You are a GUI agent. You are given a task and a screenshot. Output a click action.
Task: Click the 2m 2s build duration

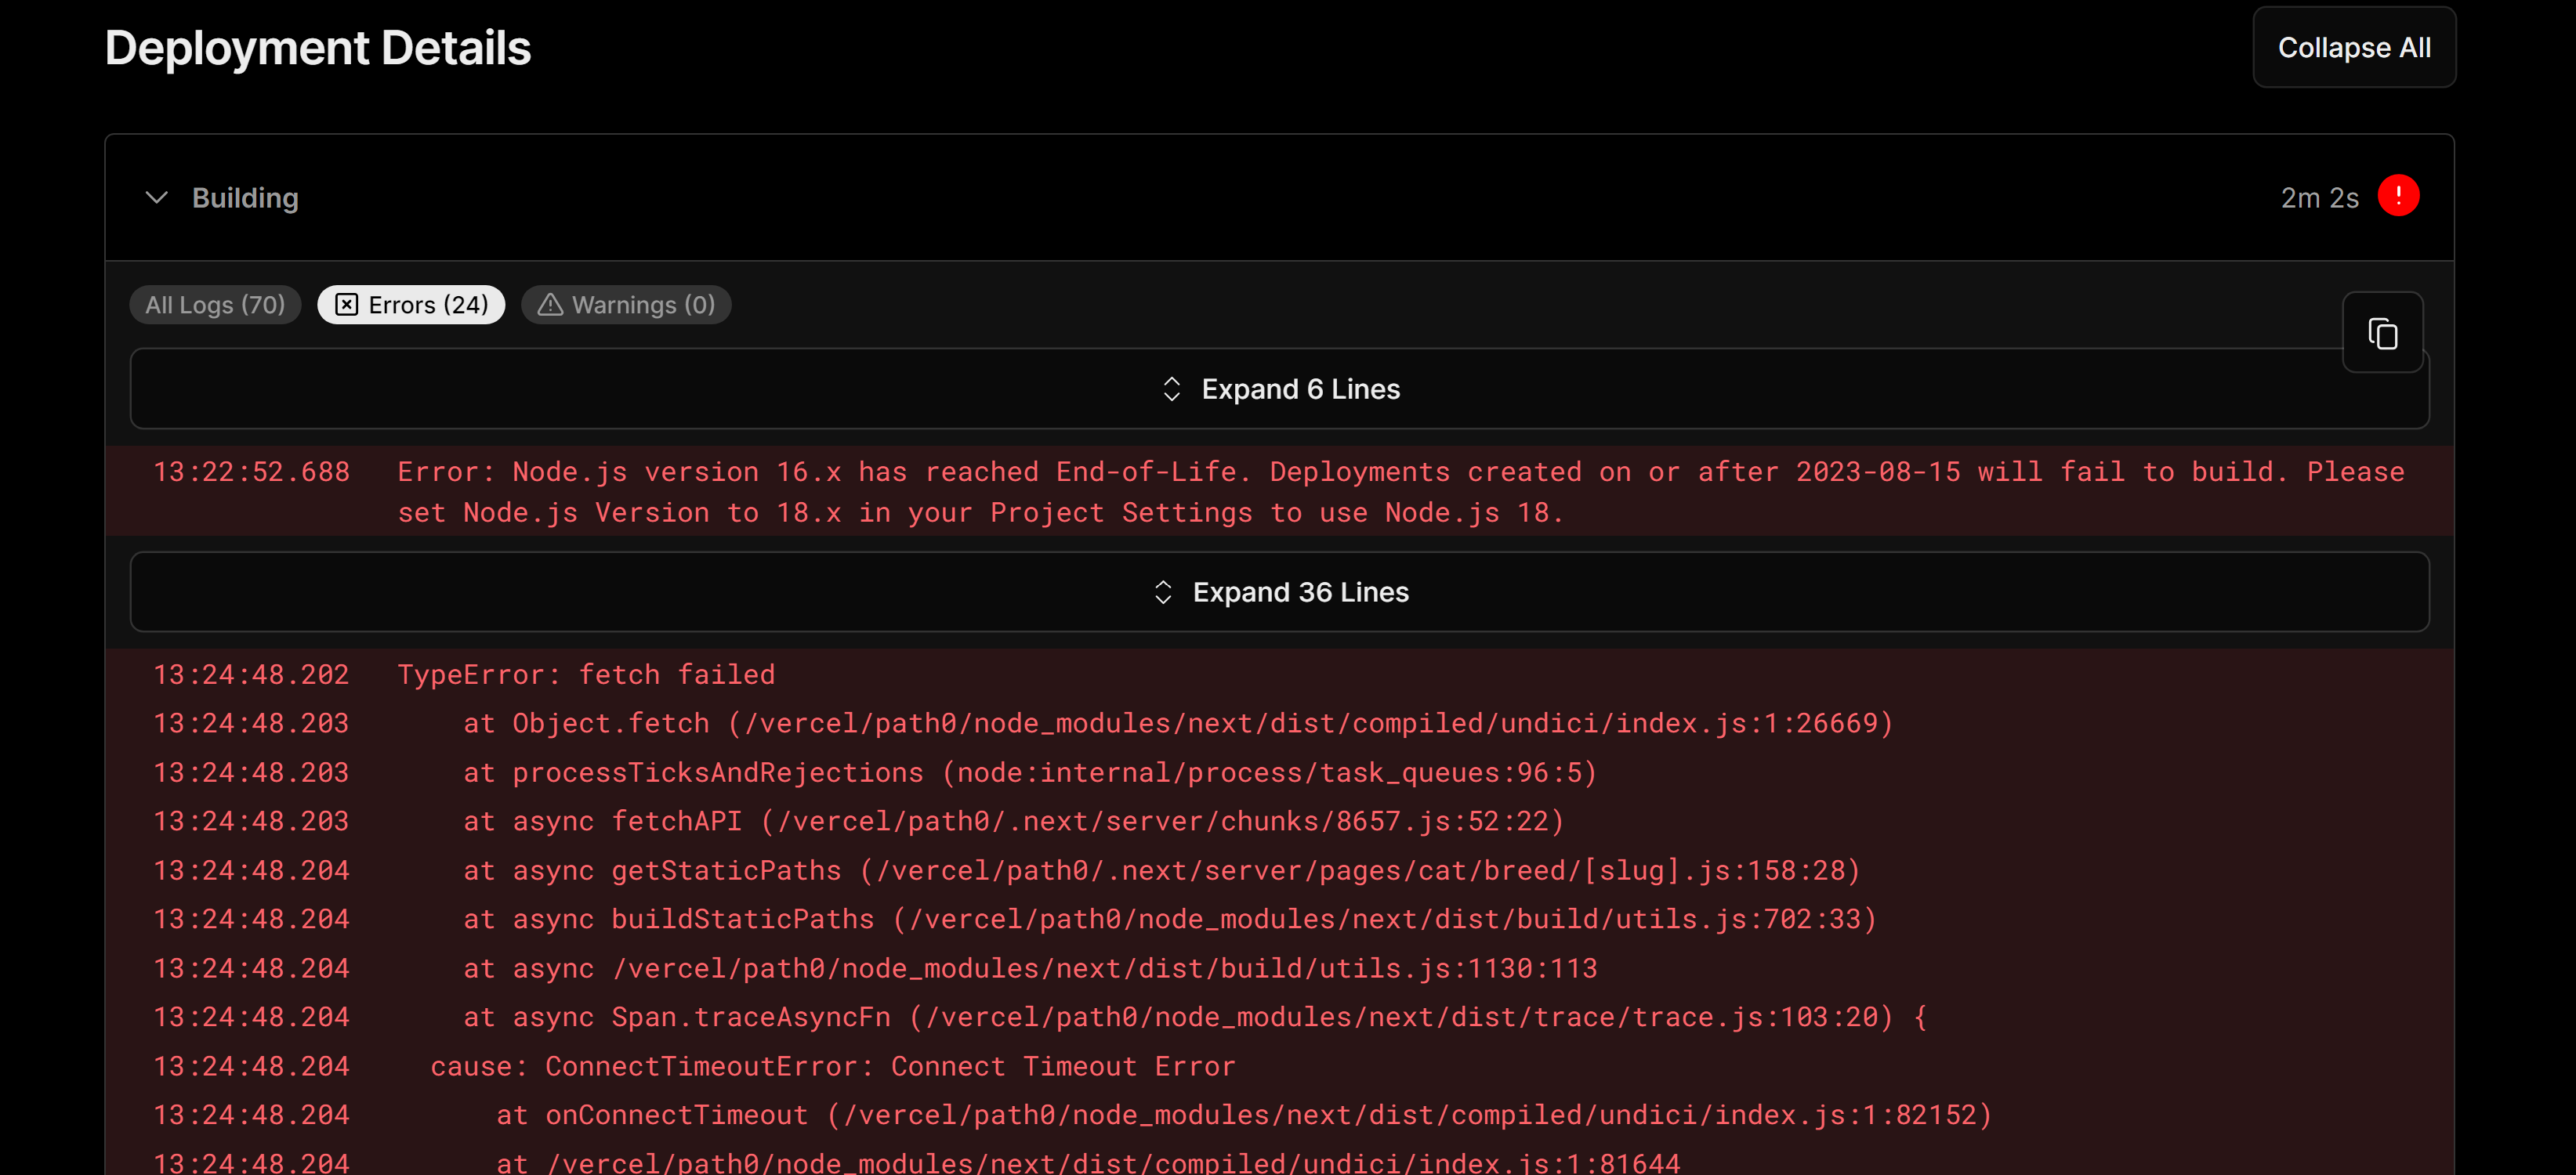[x=2319, y=198]
